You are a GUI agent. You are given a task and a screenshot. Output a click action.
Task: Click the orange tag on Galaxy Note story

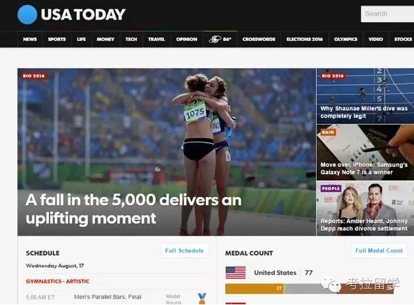pyautogui.click(x=328, y=132)
